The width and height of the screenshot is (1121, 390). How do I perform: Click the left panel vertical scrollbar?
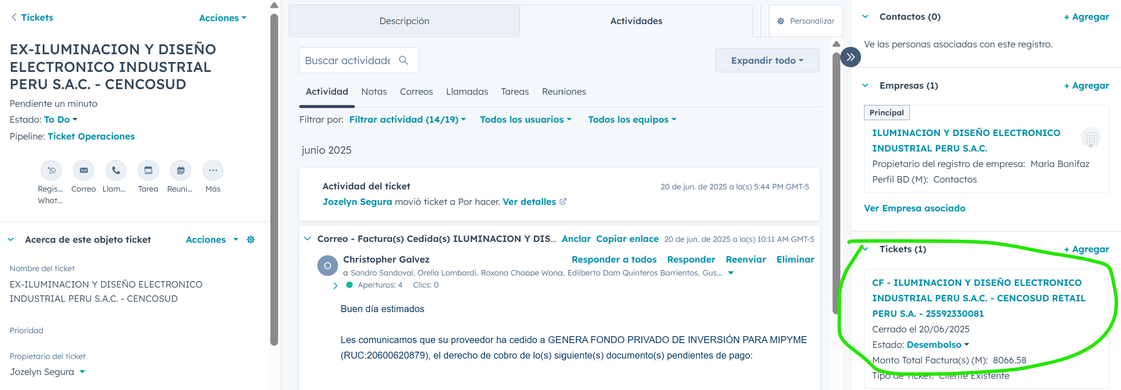click(274, 180)
